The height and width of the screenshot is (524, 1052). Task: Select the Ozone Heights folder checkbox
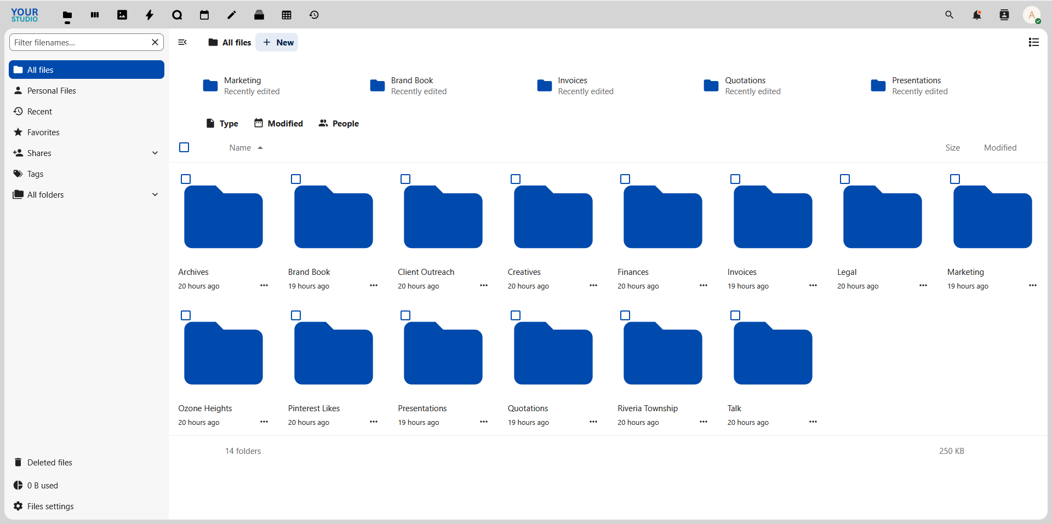(x=186, y=315)
